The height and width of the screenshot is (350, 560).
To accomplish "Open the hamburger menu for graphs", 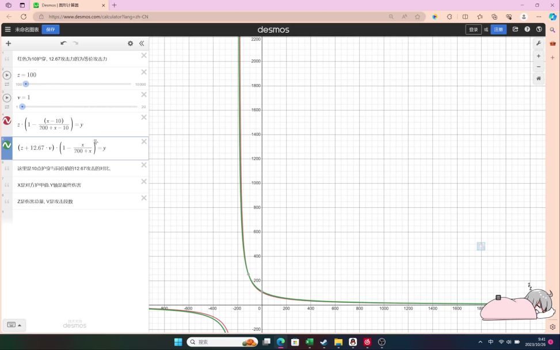I will 7,29.
